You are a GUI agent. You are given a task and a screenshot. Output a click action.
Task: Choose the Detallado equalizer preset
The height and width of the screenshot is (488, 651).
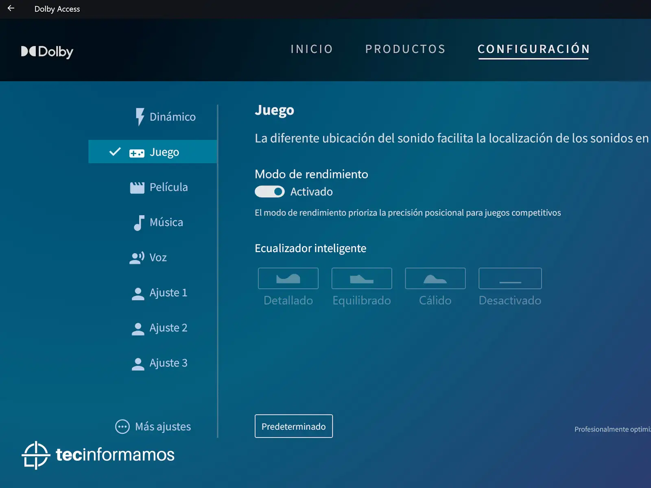click(288, 279)
